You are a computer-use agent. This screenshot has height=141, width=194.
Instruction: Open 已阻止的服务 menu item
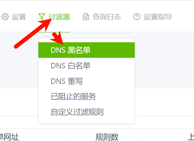tap(87, 96)
